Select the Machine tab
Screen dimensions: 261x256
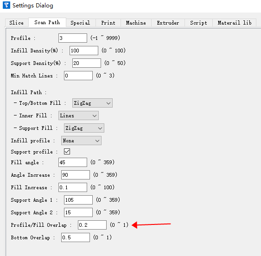pos(136,23)
